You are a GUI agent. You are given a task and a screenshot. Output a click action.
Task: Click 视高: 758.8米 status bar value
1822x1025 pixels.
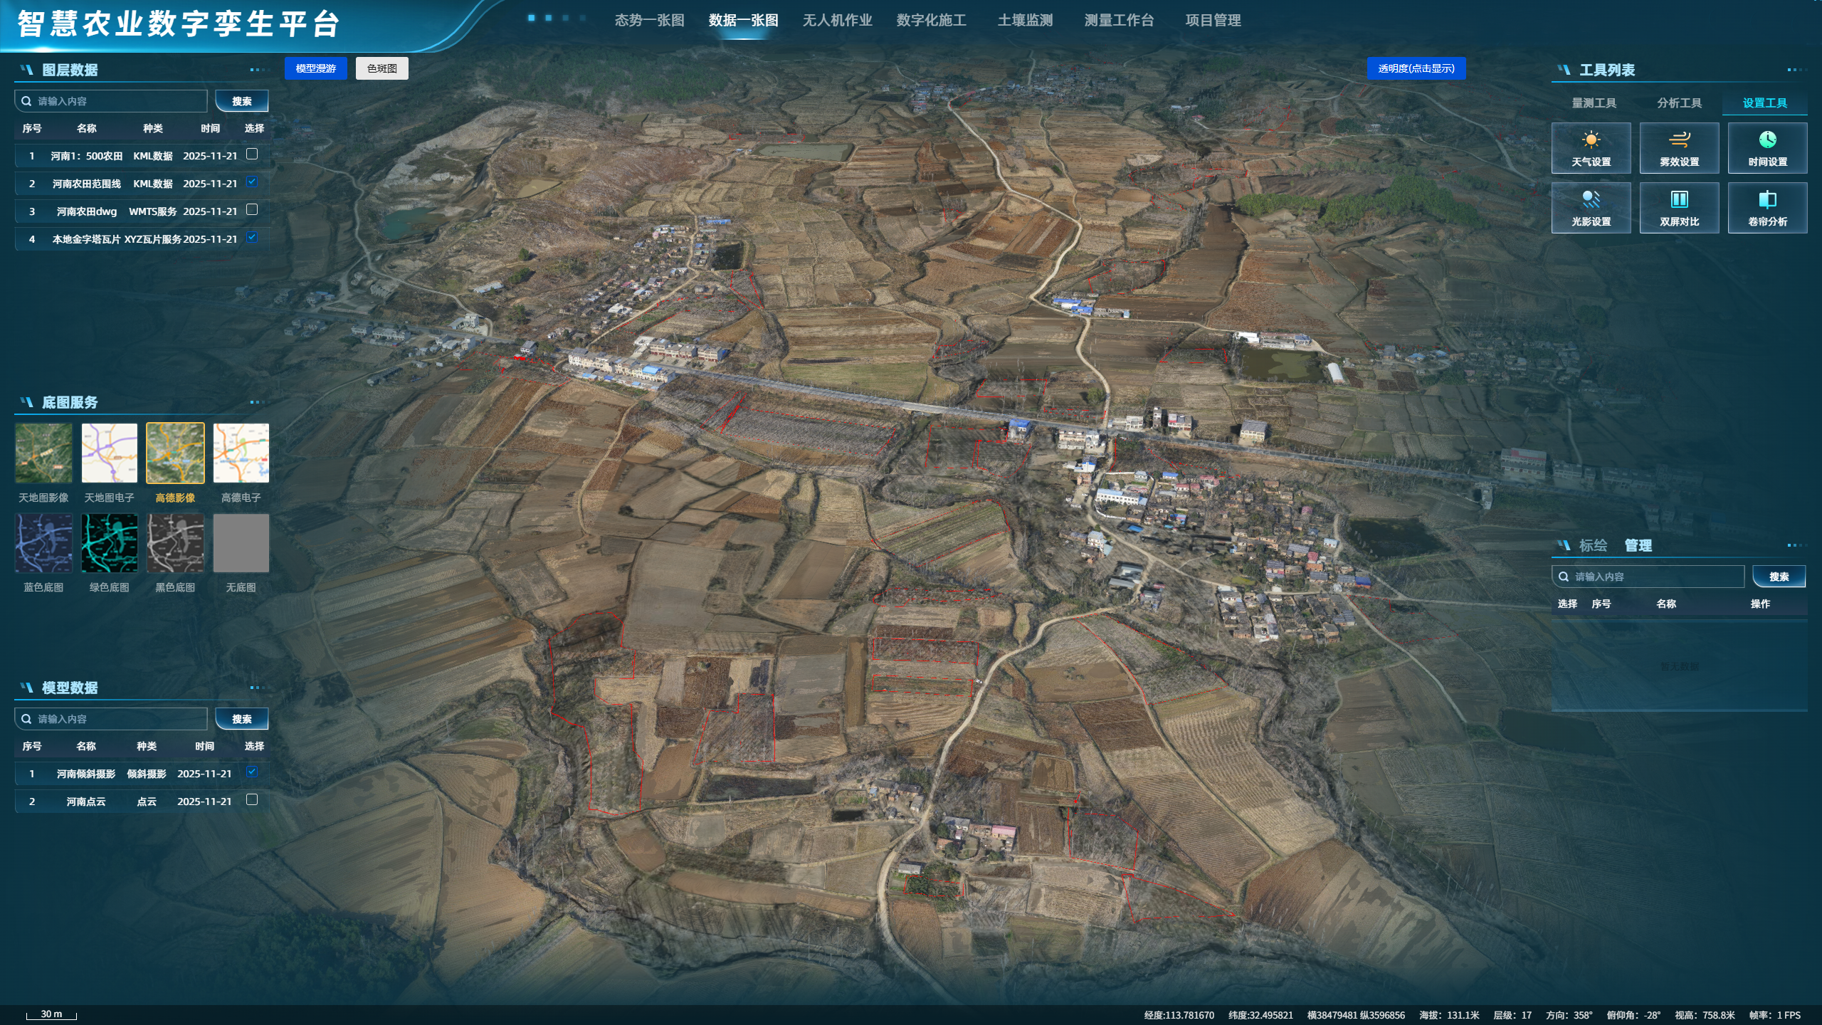[1705, 1015]
